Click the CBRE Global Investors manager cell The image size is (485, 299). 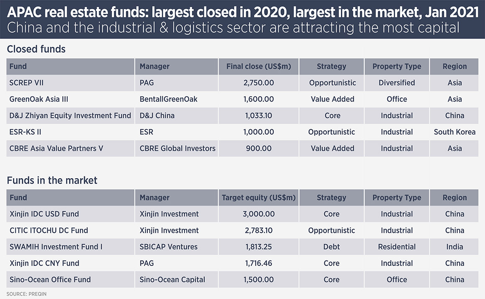(x=177, y=148)
